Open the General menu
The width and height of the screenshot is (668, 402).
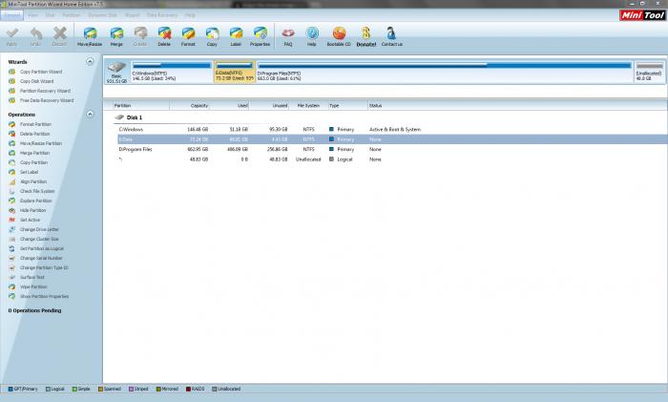click(x=11, y=15)
